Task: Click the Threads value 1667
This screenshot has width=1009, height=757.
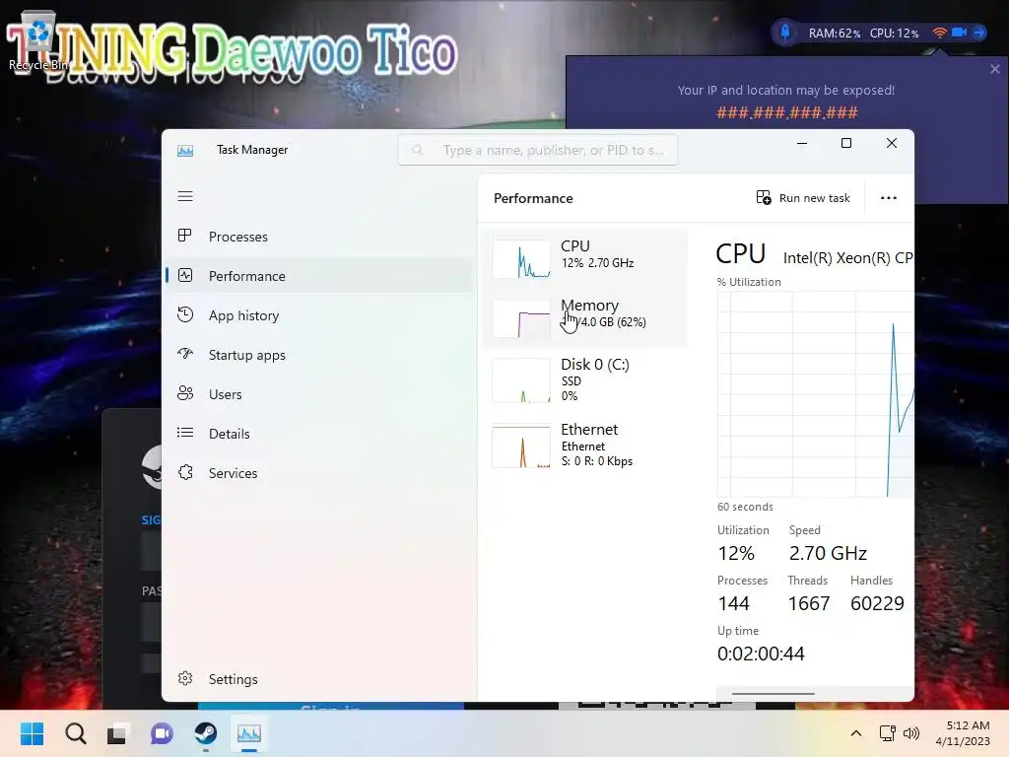Action: [x=809, y=603]
